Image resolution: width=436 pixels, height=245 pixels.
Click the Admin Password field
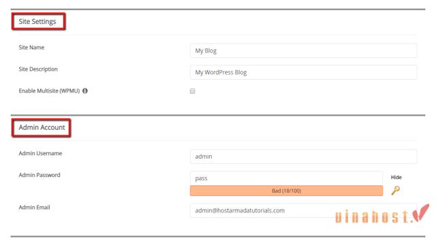(286, 178)
